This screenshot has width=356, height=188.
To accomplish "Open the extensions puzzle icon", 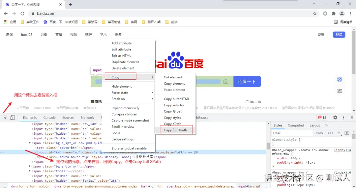I will [x=334, y=13].
